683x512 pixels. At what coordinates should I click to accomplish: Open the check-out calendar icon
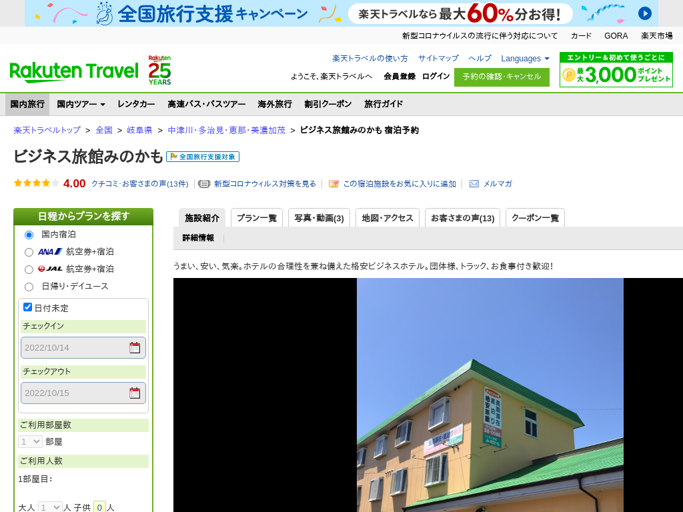click(135, 393)
